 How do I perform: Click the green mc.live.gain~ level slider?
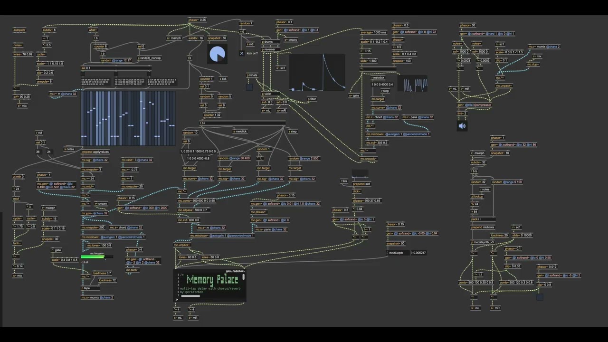(97, 257)
